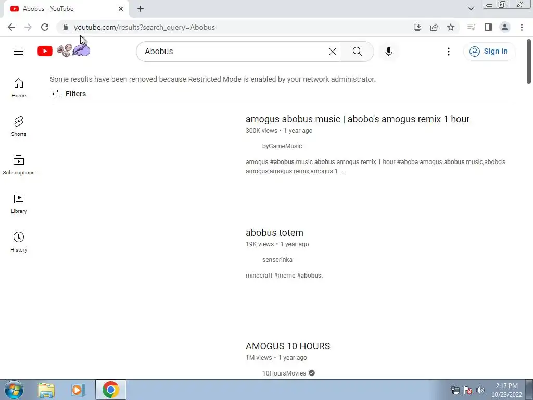This screenshot has width=533, height=400.
Task: Open Windows Explorer from taskbar
Action: [x=46, y=390]
